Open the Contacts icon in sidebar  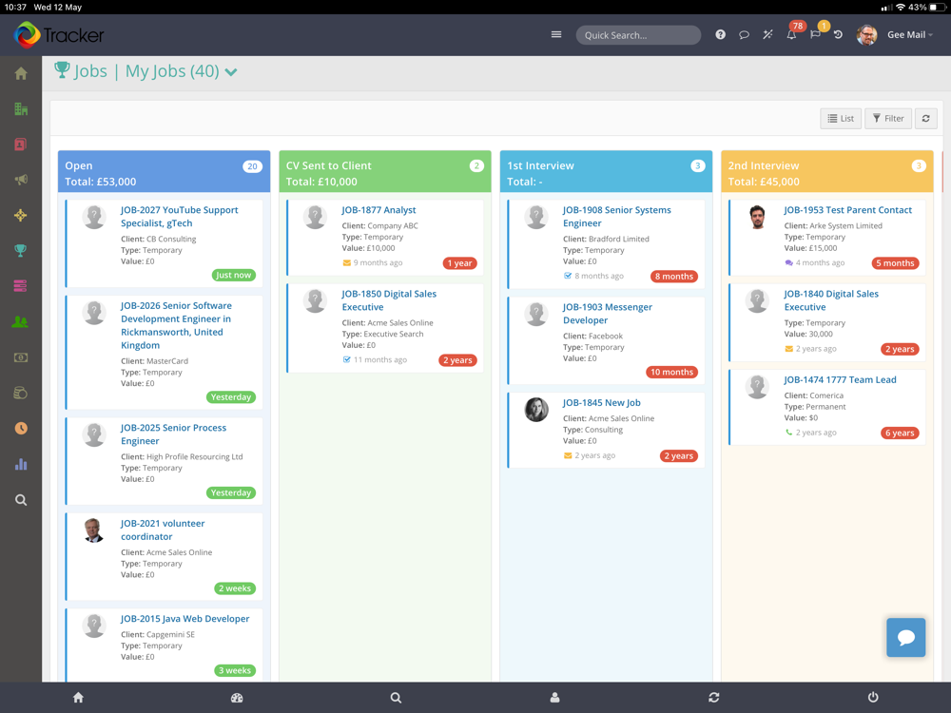point(21,145)
